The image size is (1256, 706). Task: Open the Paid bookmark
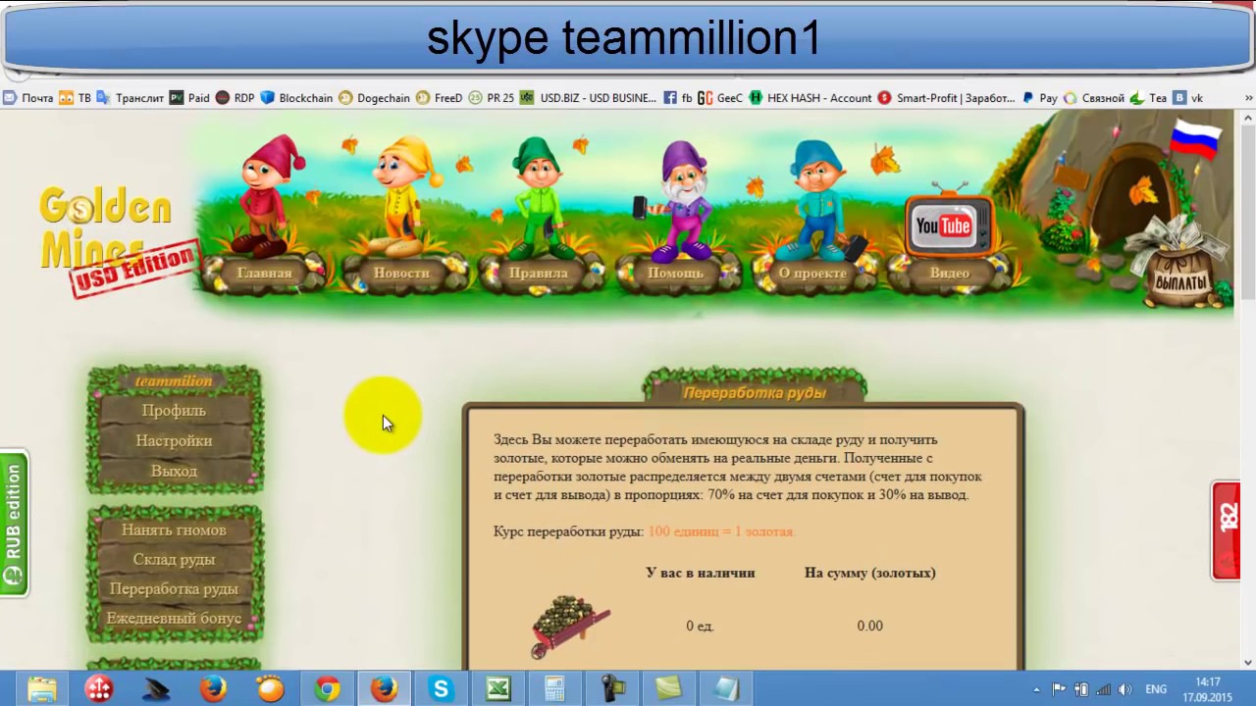(x=189, y=98)
